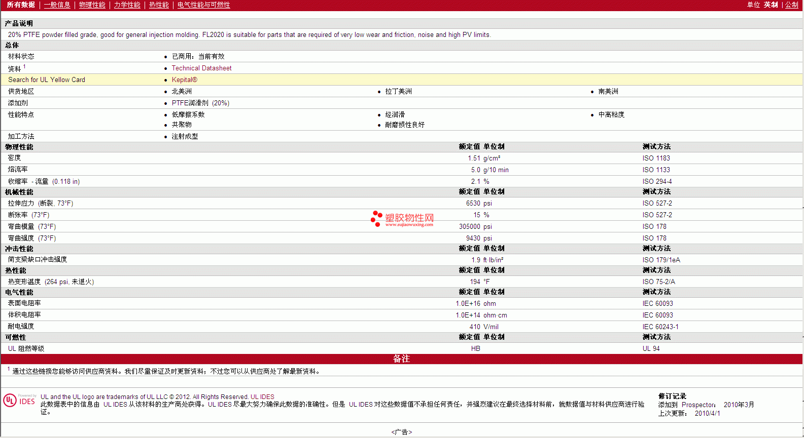Screen dimensions: 804x438
Task: Click the 断张率 (73°F) row label
Action: click(28, 215)
